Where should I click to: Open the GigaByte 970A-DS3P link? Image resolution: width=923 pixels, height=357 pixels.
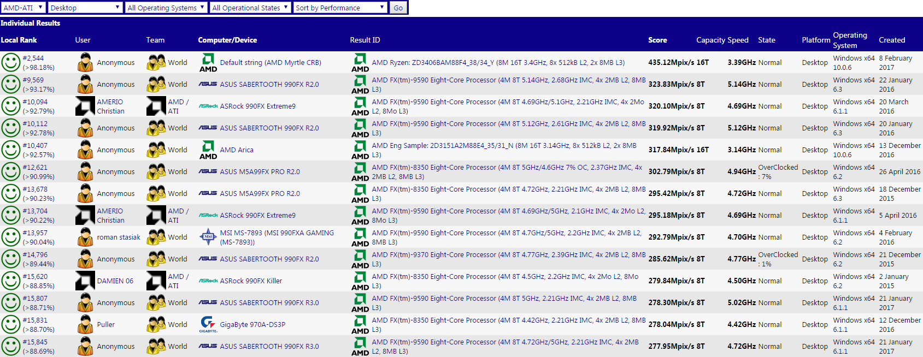[252, 324]
